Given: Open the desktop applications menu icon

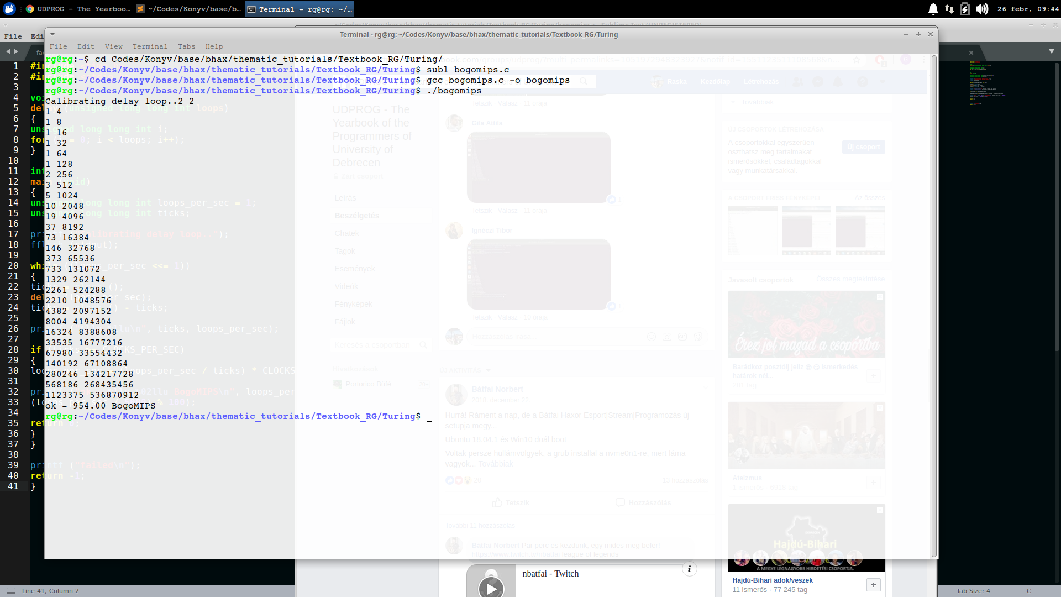Looking at the screenshot, I should (x=9, y=8).
